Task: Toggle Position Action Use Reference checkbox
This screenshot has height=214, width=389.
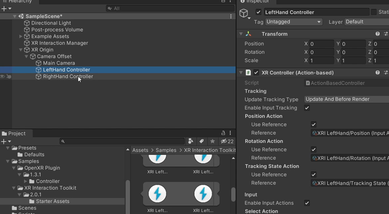Action: (313, 125)
